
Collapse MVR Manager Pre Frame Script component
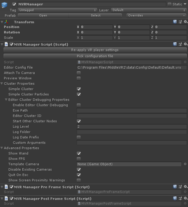pyautogui.click(x=2, y=187)
